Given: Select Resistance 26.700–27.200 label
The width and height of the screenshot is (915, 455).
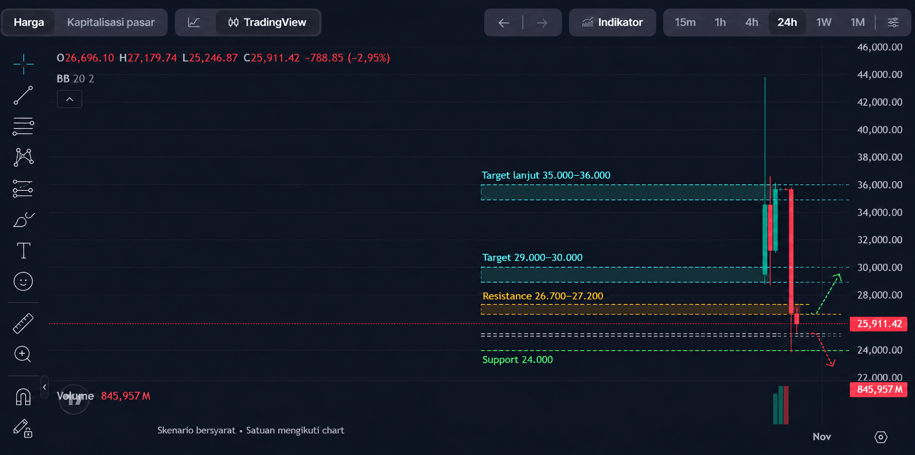Looking at the screenshot, I should click(x=543, y=296).
